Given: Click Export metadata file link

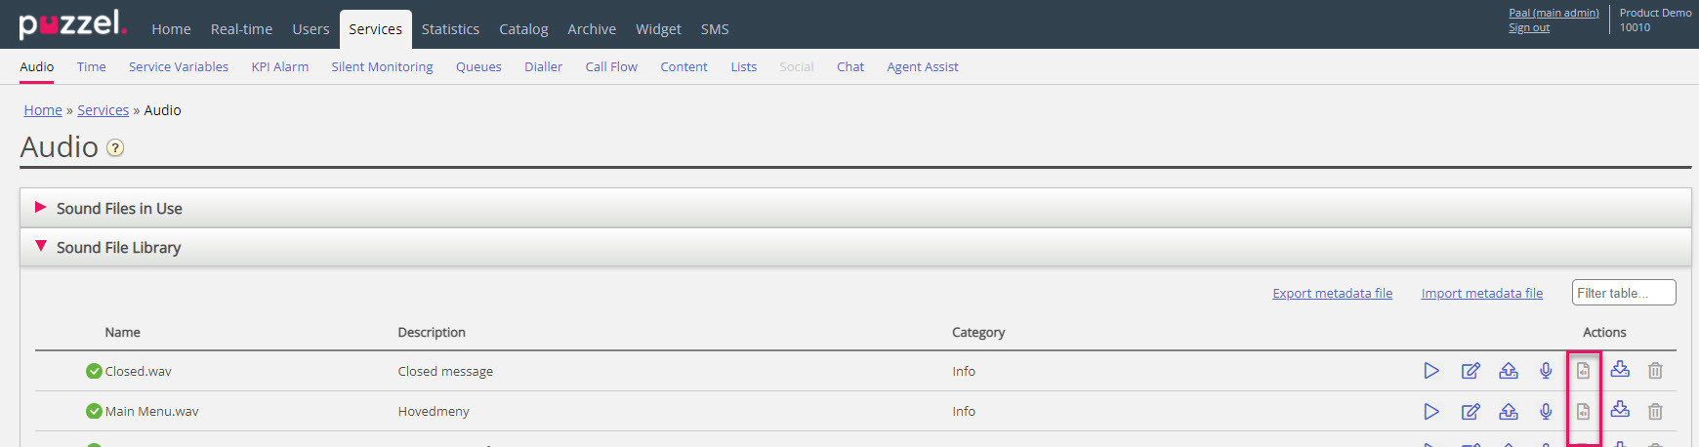Looking at the screenshot, I should [x=1332, y=294].
